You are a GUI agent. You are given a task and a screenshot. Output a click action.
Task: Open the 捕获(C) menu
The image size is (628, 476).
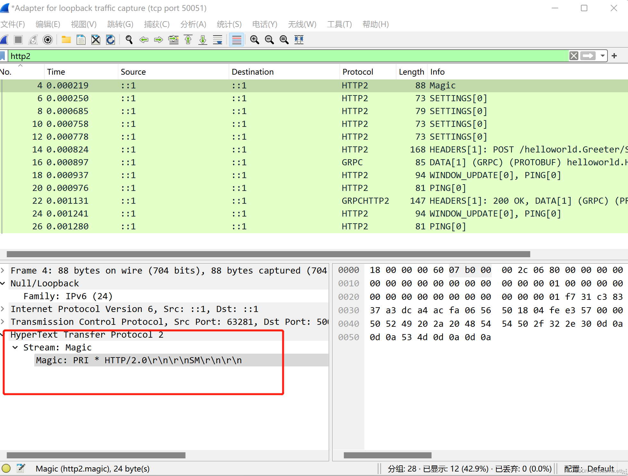(157, 24)
